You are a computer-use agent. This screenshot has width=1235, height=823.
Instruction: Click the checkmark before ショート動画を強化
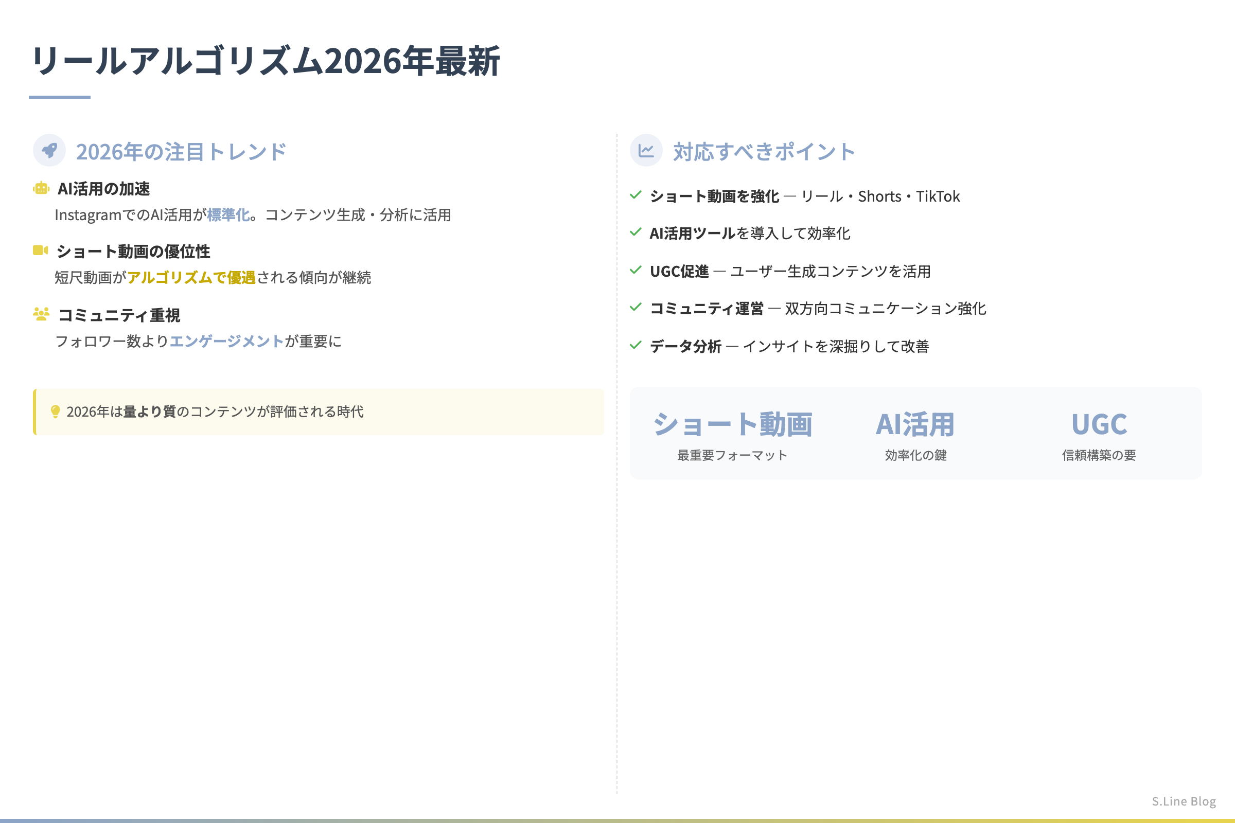coord(636,195)
